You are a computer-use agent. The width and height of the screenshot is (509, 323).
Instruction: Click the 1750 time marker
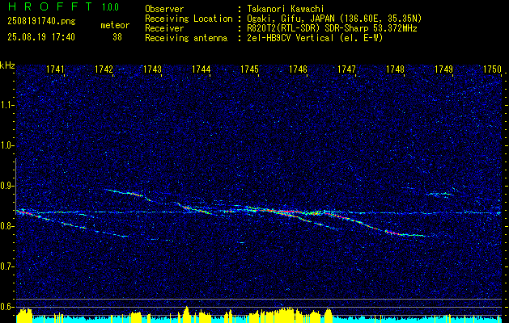pos(492,69)
